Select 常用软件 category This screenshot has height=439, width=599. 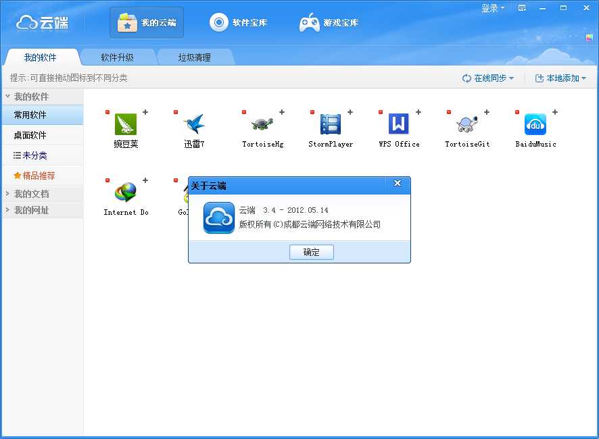point(42,115)
